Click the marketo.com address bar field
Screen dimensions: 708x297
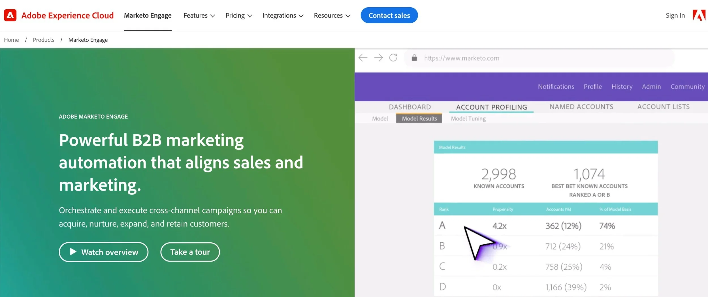(539, 58)
